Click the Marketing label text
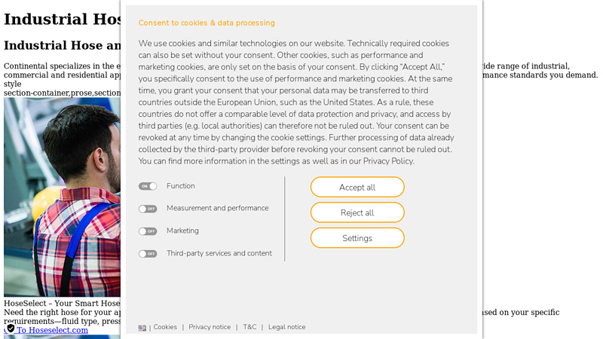Screen dimensions: 603x339 click(x=182, y=231)
